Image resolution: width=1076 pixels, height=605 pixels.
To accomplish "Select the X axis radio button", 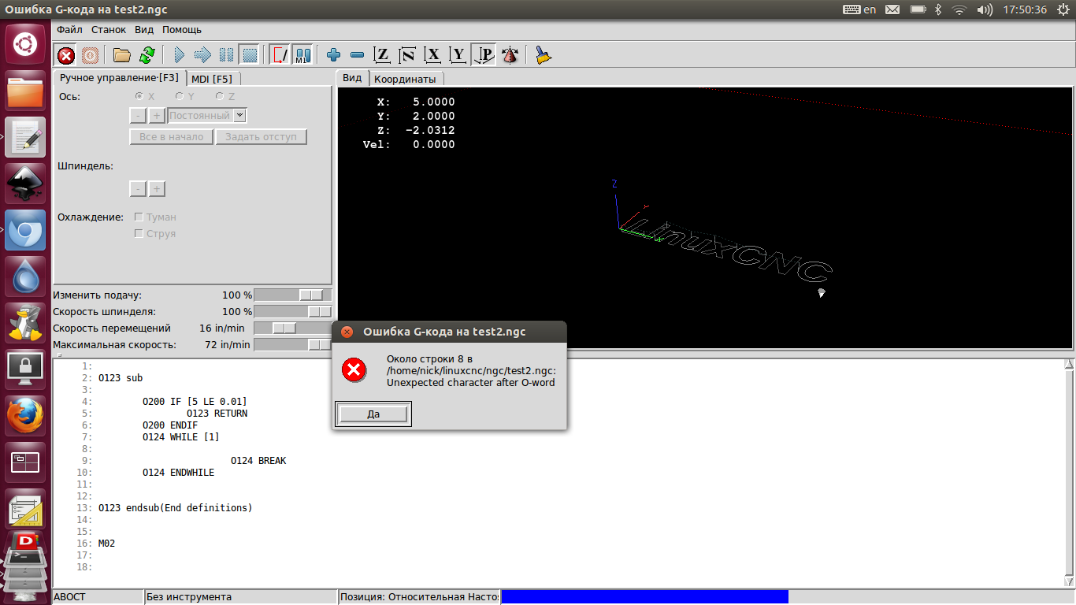I will (x=139, y=96).
